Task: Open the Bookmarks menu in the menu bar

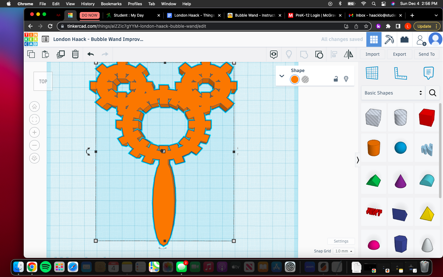Action: coord(111,4)
